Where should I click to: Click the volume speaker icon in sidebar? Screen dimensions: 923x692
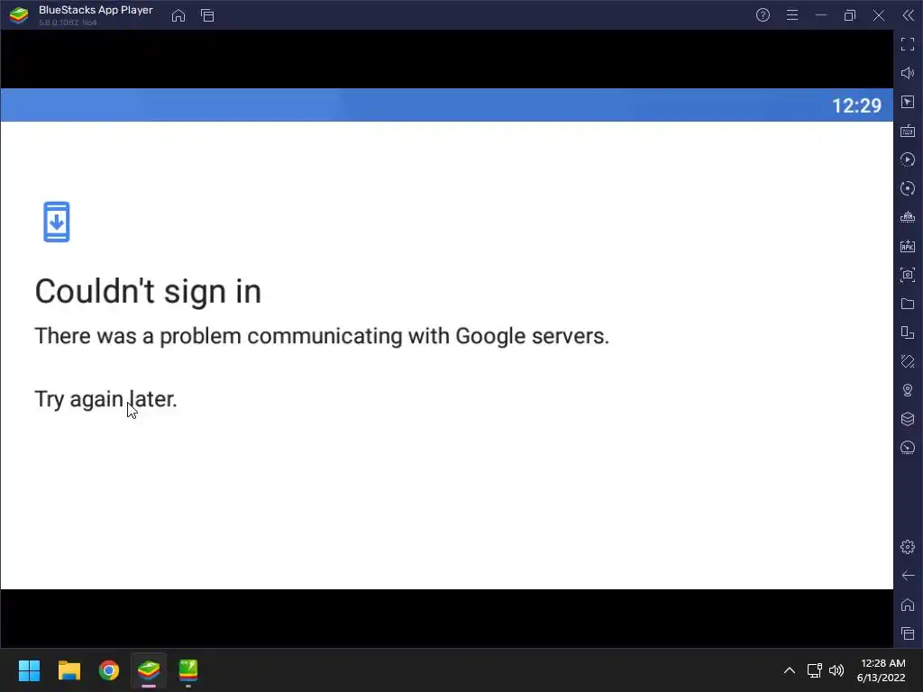pos(908,73)
